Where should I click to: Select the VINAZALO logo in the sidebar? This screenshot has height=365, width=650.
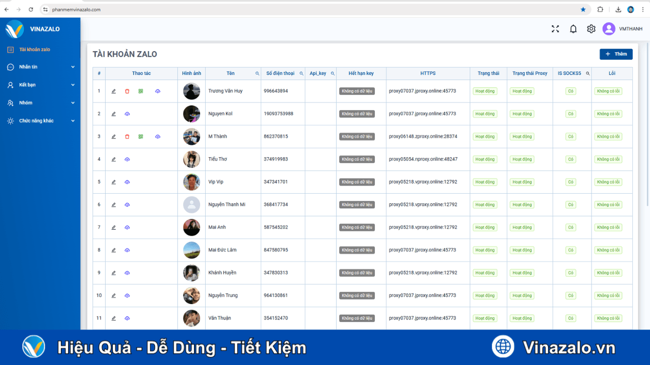click(30, 29)
